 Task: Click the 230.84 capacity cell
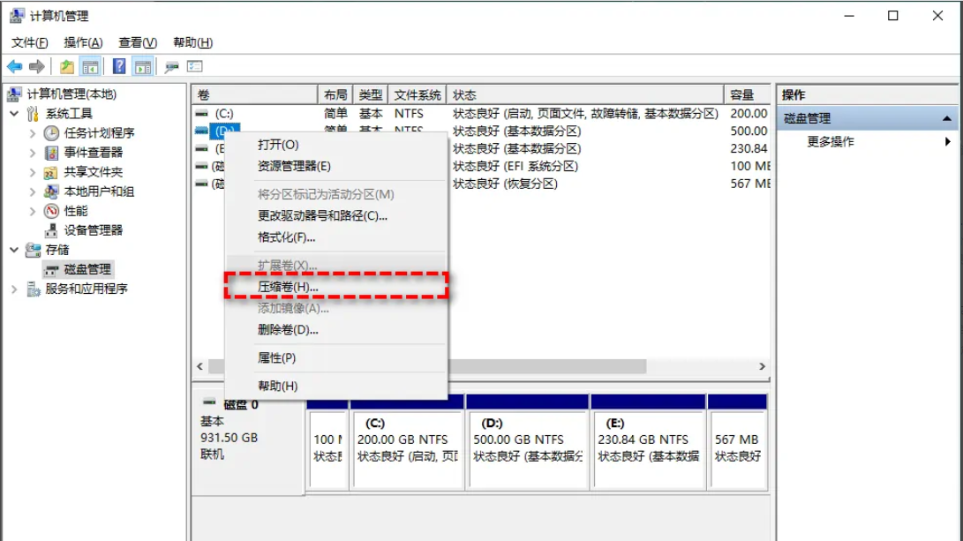(x=749, y=148)
